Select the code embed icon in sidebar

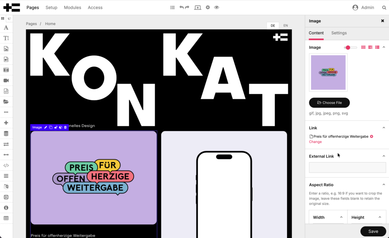pos(6,165)
